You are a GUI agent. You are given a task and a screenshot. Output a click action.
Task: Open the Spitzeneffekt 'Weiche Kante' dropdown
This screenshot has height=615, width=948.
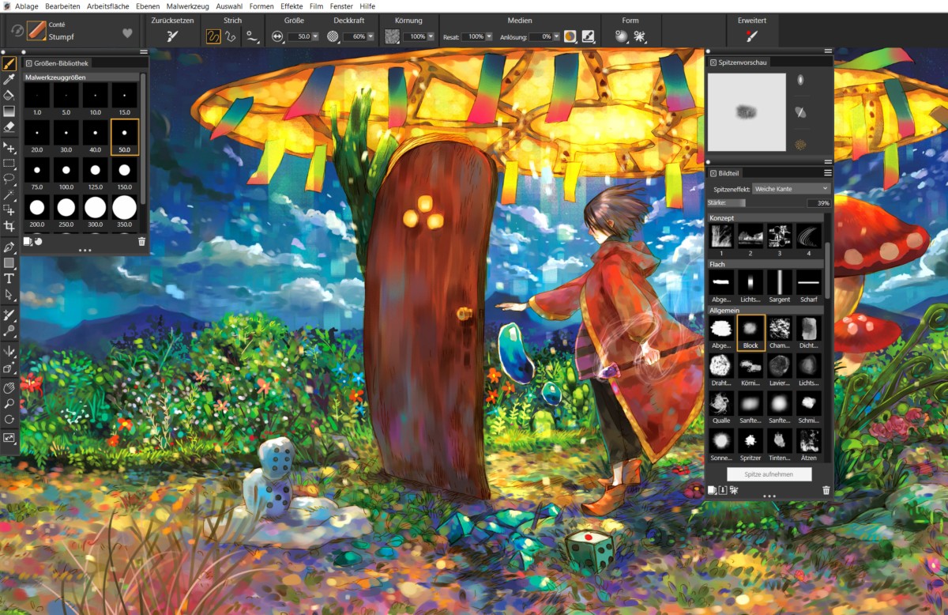(791, 189)
